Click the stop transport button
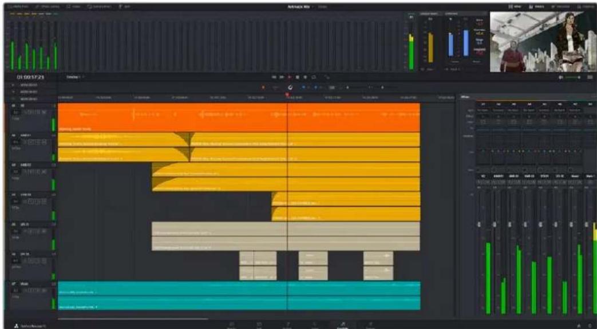Screen dimensions: 597x329 [298, 77]
